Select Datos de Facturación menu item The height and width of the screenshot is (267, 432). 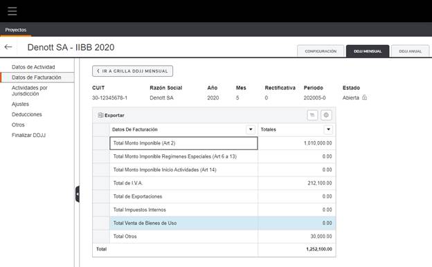(x=37, y=77)
